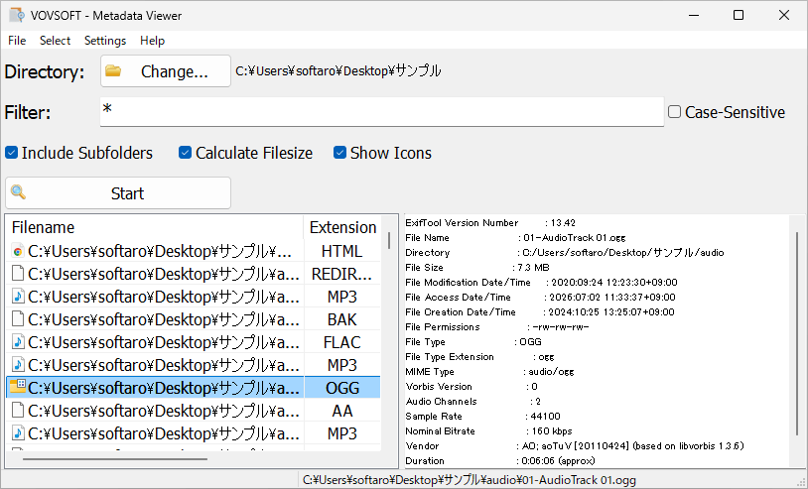Image resolution: width=808 pixels, height=489 pixels.
Task: Click the MIME Type audio/ogg line
Action: click(x=489, y=372)
